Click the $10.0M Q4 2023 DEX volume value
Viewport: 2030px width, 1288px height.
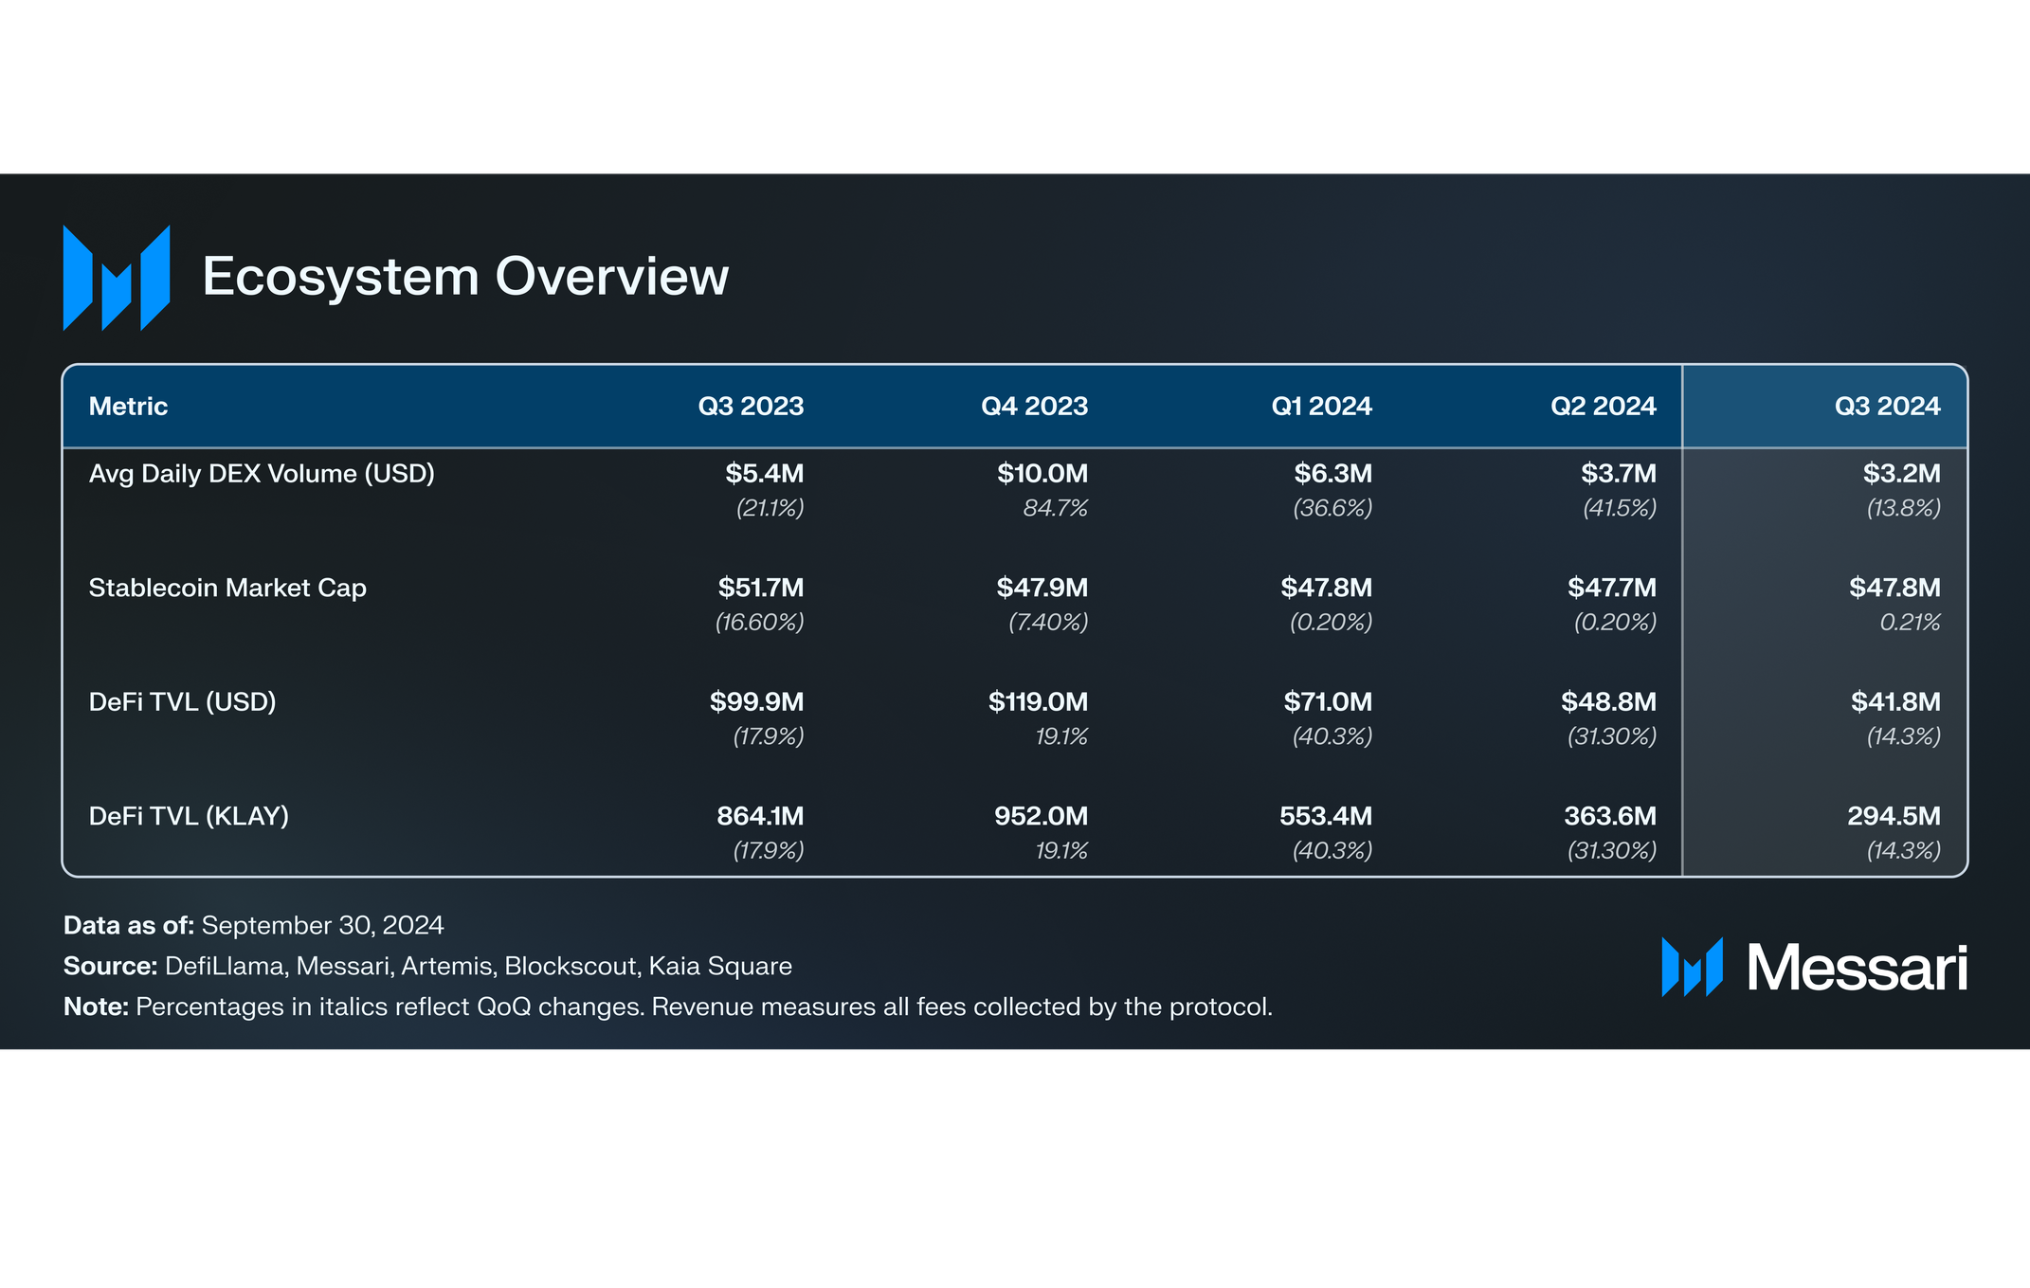click(x=1042, y=474)
